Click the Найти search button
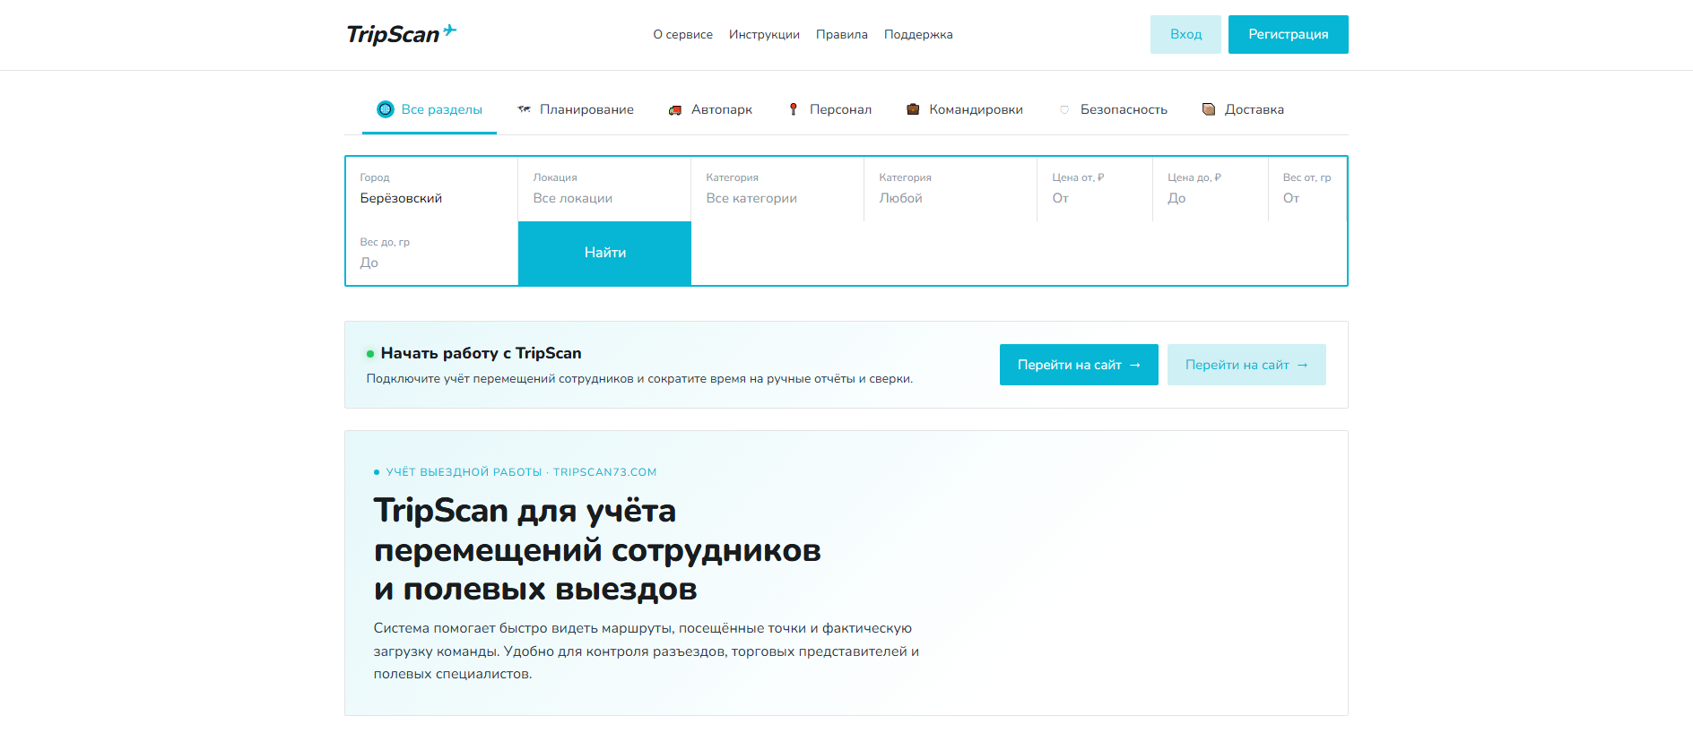The width and height of the screenshot is (1693, 733). pos(605,254)
